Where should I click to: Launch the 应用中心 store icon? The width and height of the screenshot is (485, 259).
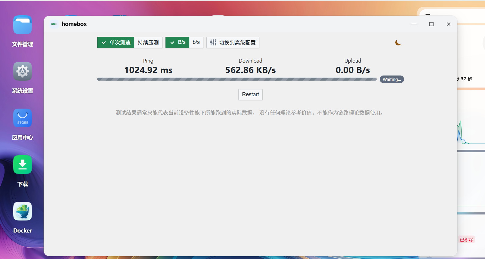pos(23,118)
